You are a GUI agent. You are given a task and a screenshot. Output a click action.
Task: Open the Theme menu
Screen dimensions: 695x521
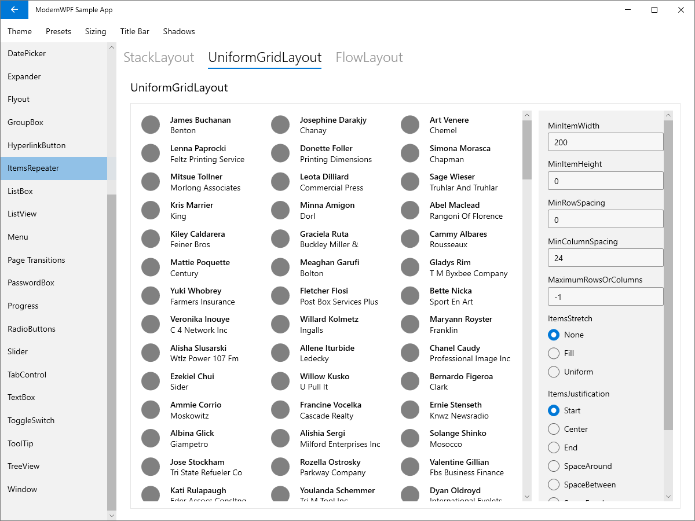(20, 31)
